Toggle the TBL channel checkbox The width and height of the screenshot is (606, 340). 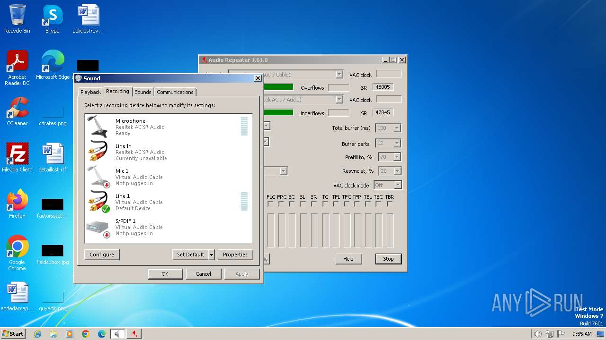point(367,204)
